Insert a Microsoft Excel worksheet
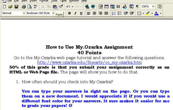This screenshot has width=173, height=110. [x=112, y=7]
